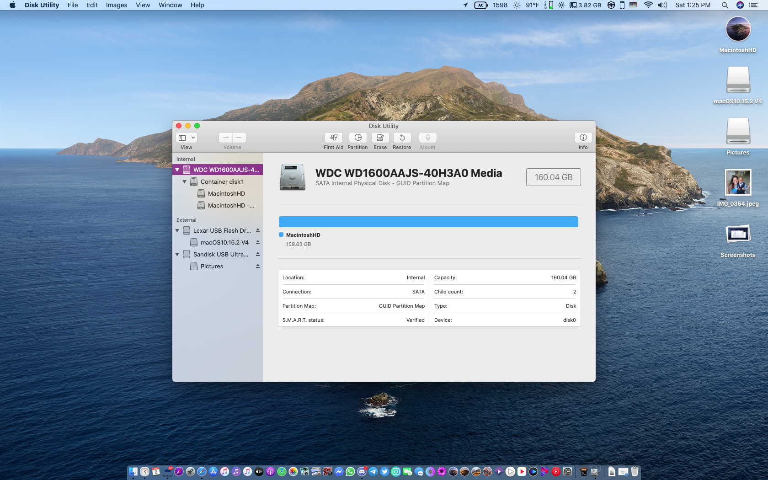The width and height of the screenshot is (768, 480).
Task: Open the App Store from the Dock
Action: coord(213,471)
